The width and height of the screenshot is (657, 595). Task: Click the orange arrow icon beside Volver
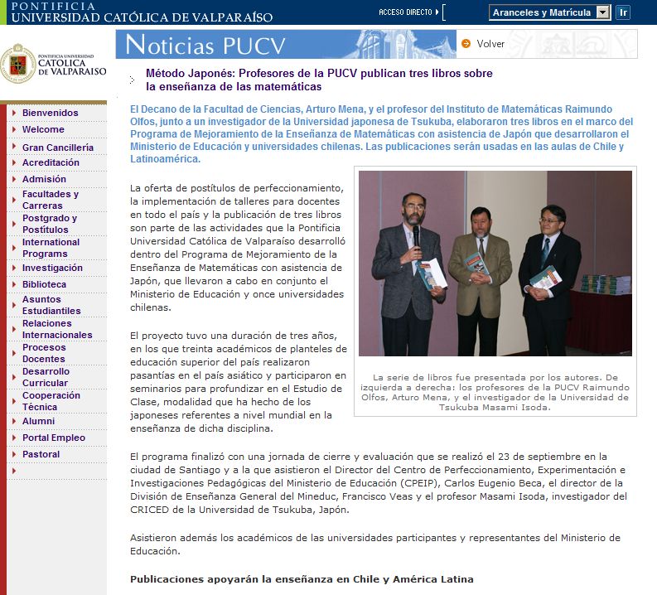466,44
